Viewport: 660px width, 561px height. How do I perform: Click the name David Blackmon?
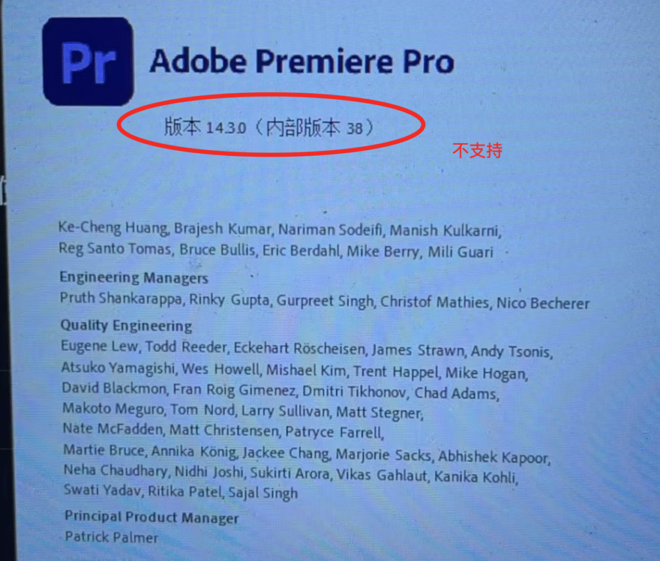tap(114, 388)
